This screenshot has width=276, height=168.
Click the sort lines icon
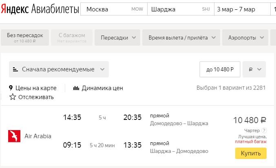click(15, 69)
